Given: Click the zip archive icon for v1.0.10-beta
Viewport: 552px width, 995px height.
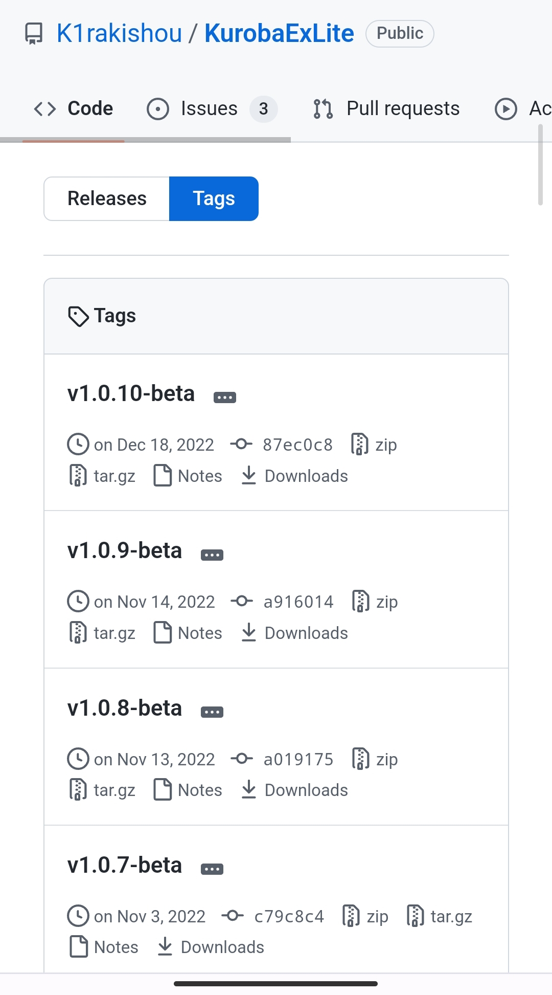Looking at the screenshot, I should click(359, 445).
